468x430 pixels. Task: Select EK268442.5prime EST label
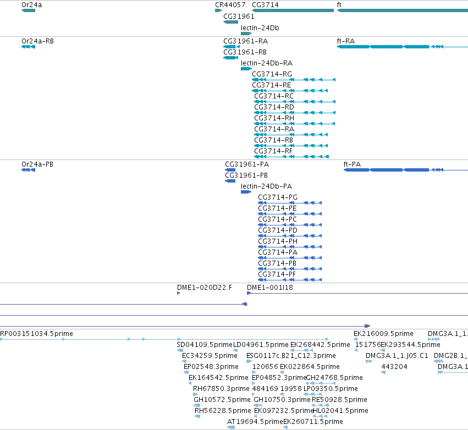pos(320,345)
